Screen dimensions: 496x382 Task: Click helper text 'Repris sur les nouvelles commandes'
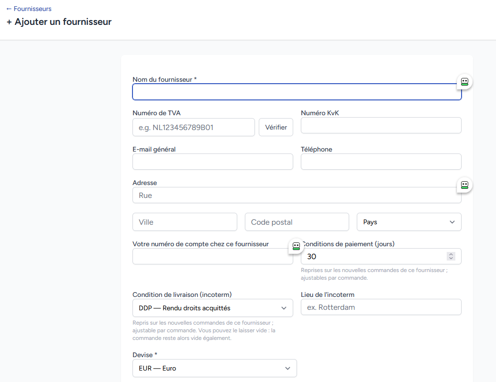204,330
